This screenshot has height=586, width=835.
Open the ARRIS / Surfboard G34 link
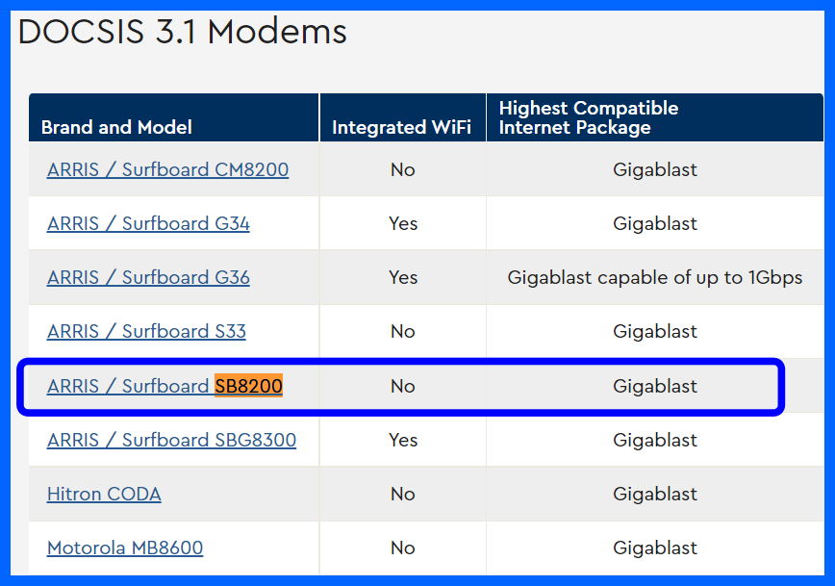(x=148, y=224)
